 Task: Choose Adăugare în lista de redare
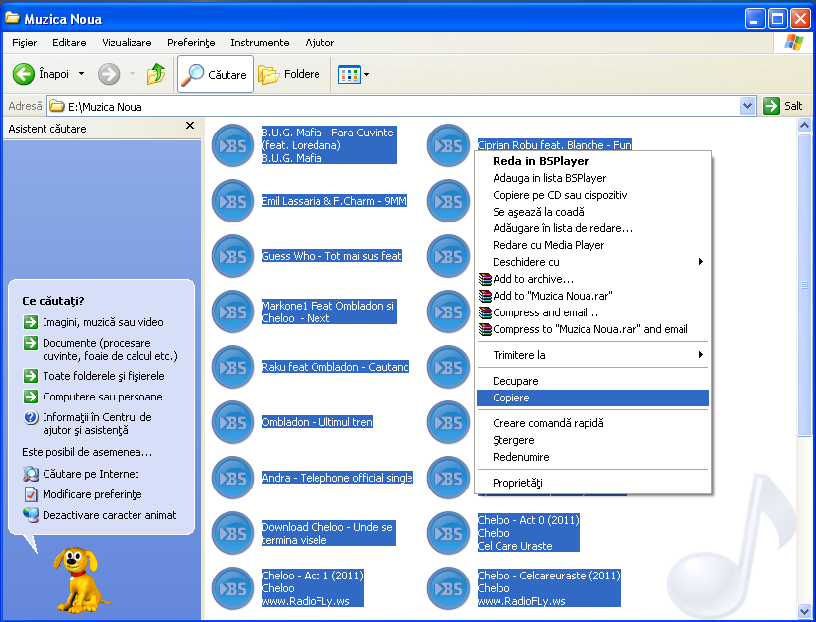(x=592, y=228)
